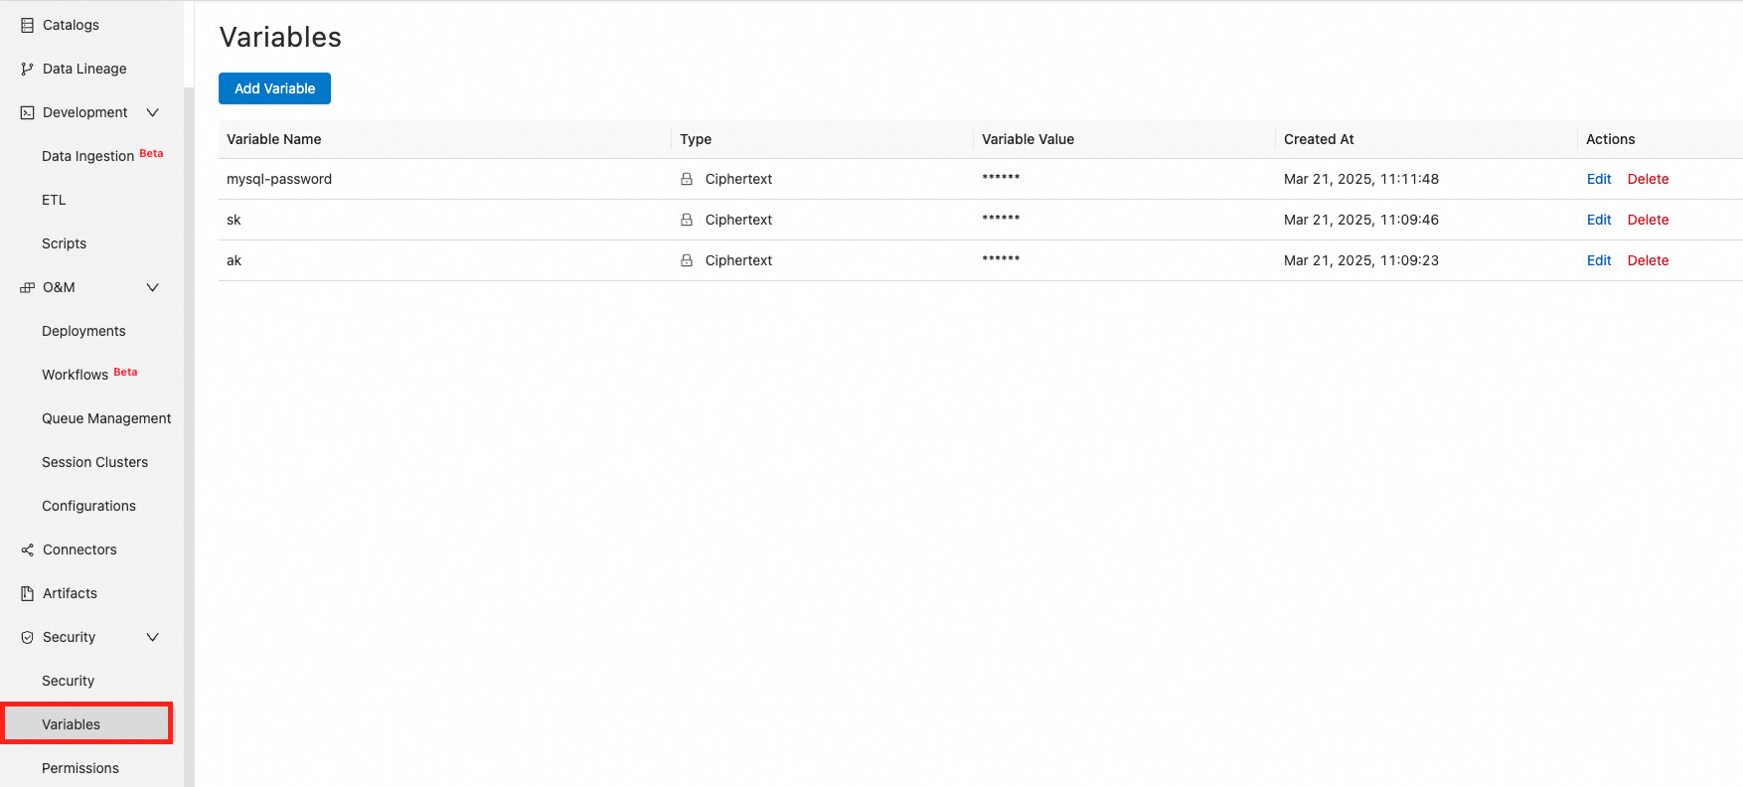Go to Session Clusters page
Image resolution: width=1743 pixels, height=787 pixels.
coord(94,462)
